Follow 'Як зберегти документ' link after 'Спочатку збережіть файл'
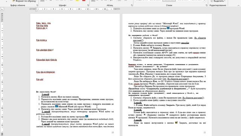This screenshot has width=241, height=136. pyautogui.click(x=193, y=98)
